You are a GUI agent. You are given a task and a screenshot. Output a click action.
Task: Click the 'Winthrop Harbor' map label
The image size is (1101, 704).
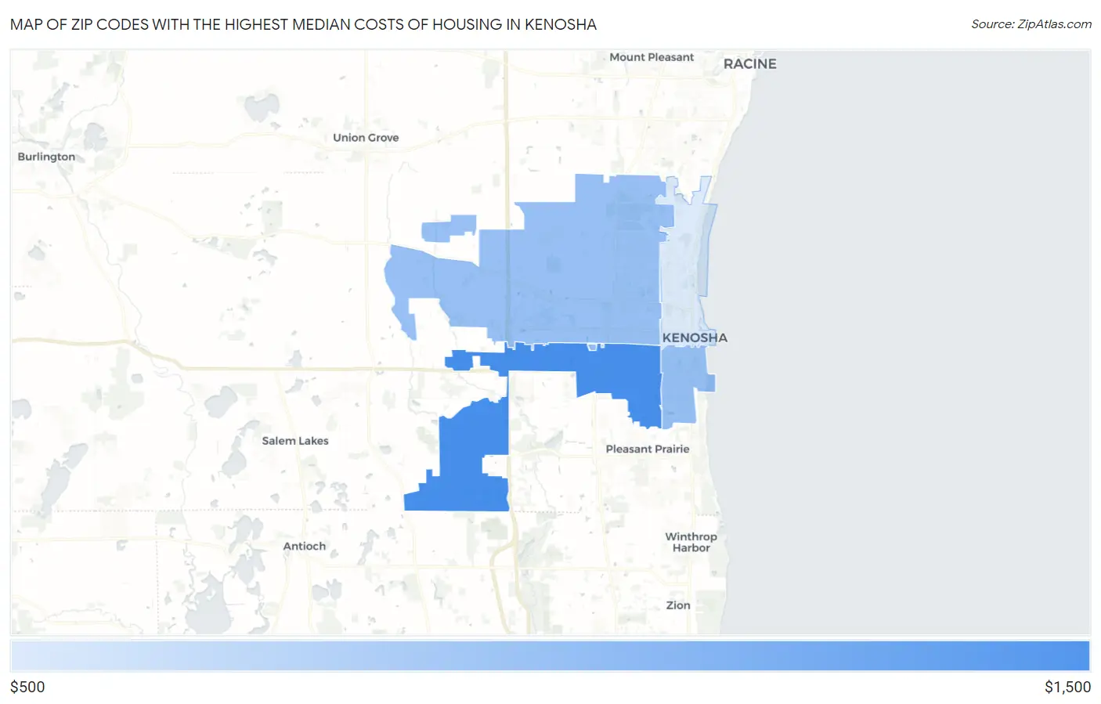(691, 542)
